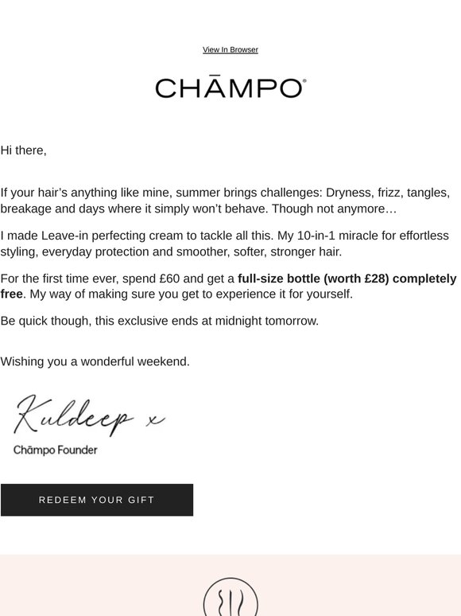
Task: Click the bold 'full-size bottle (worth £28)' text
Action: (313, 279)
